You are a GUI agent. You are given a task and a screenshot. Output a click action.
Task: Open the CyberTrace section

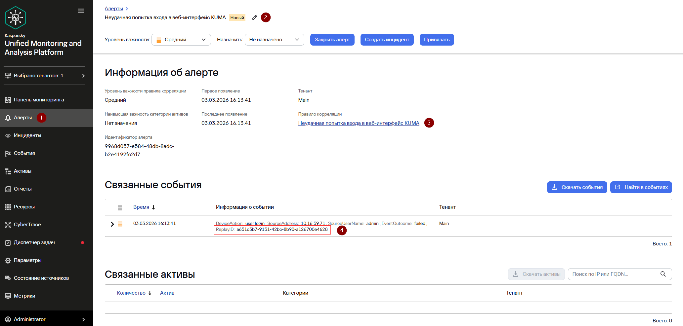46,225
